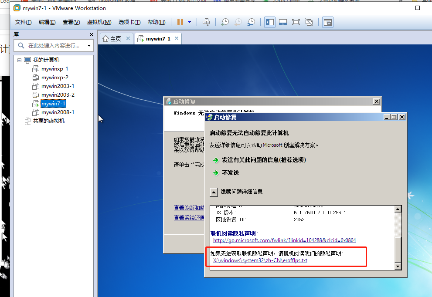Click 发送有关此问题的信息(推荐选项)
Image resolution: width=432 pixels, height=297 pixels.
pos(264,160)
